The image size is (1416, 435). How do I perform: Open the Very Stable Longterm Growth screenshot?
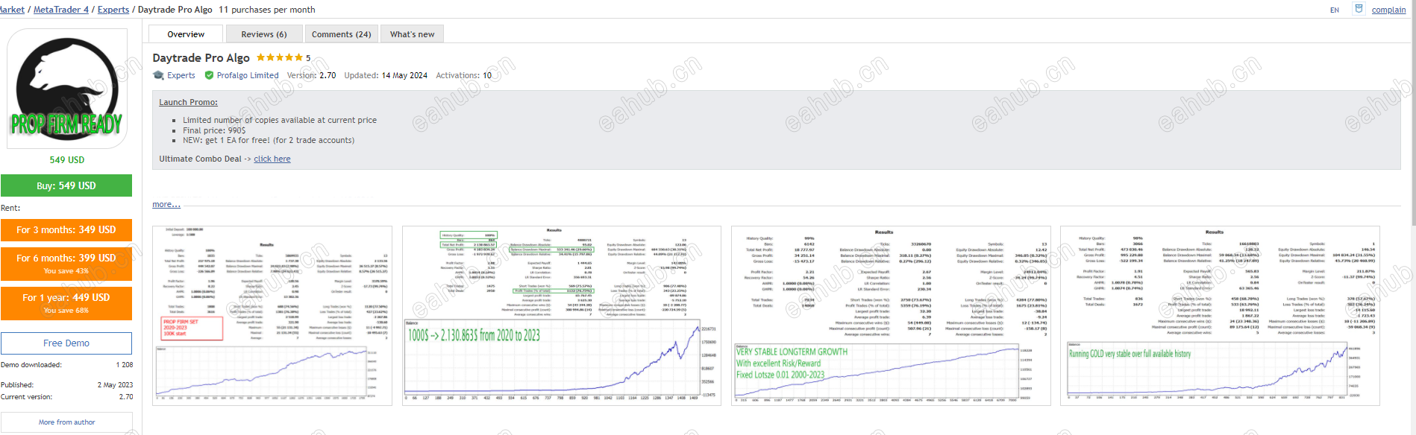pyautogui.click(x=891, y=316)
